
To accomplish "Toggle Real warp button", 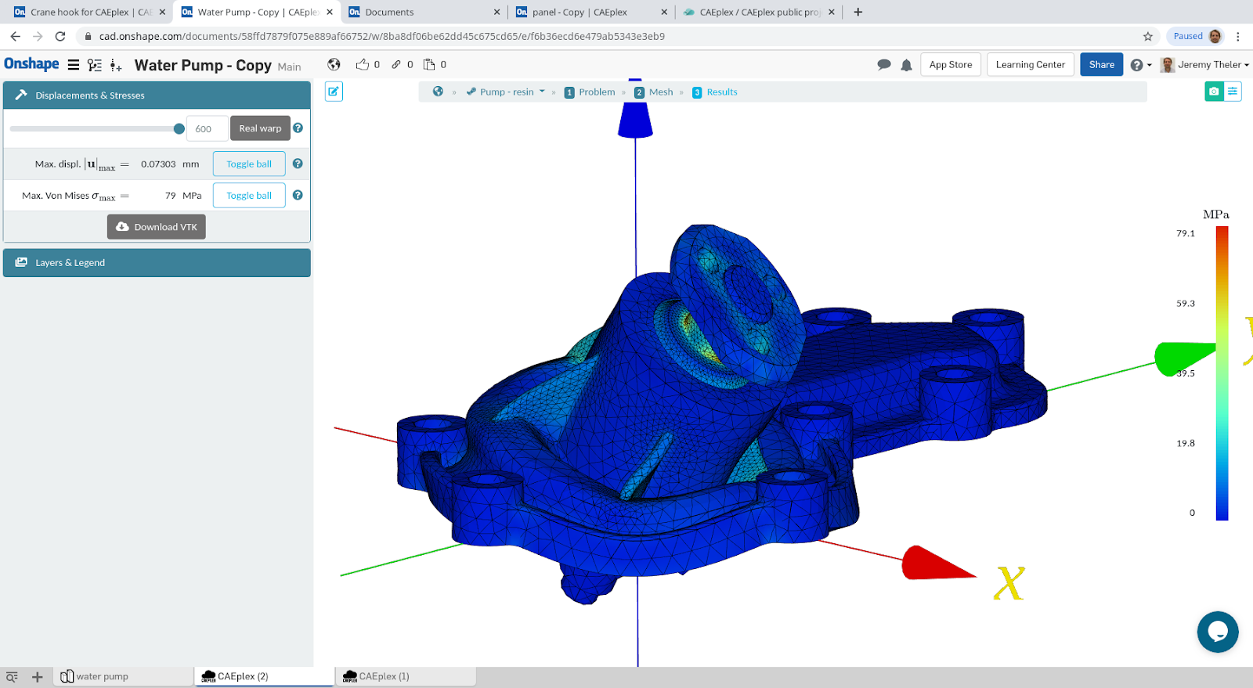I will (260, 128).
